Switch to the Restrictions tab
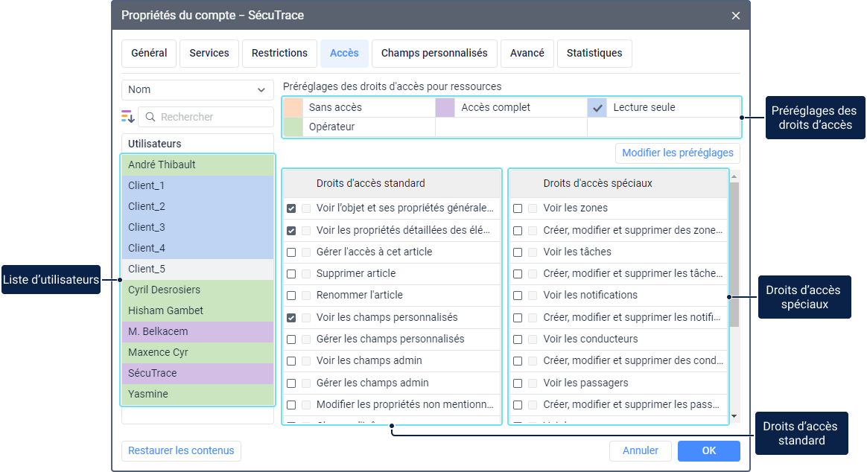Screen dimensions: 867x472 click(x=279, y=54)
